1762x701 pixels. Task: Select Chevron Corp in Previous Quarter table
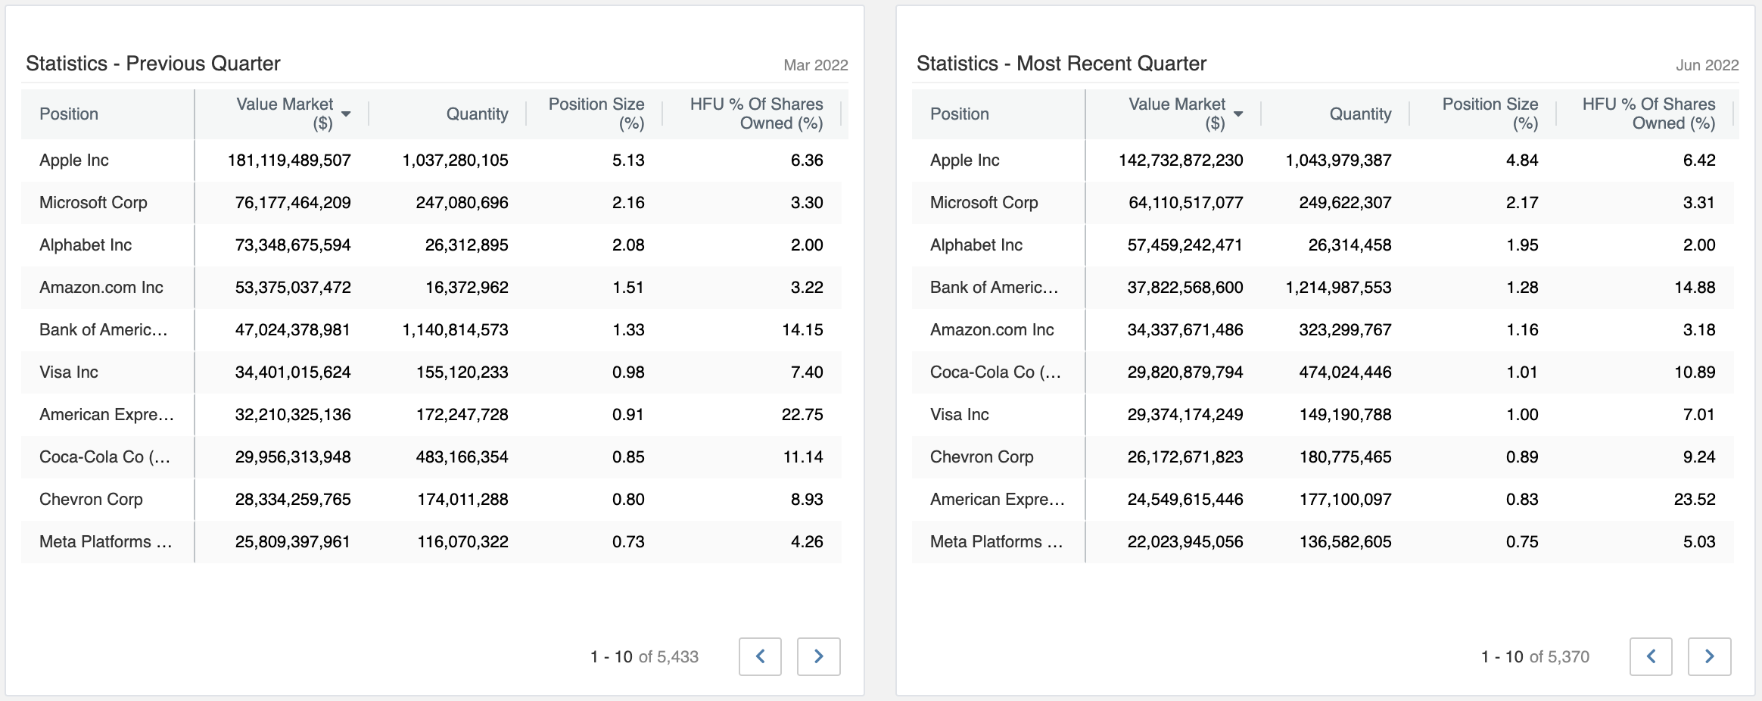click(x=91, y=500)
